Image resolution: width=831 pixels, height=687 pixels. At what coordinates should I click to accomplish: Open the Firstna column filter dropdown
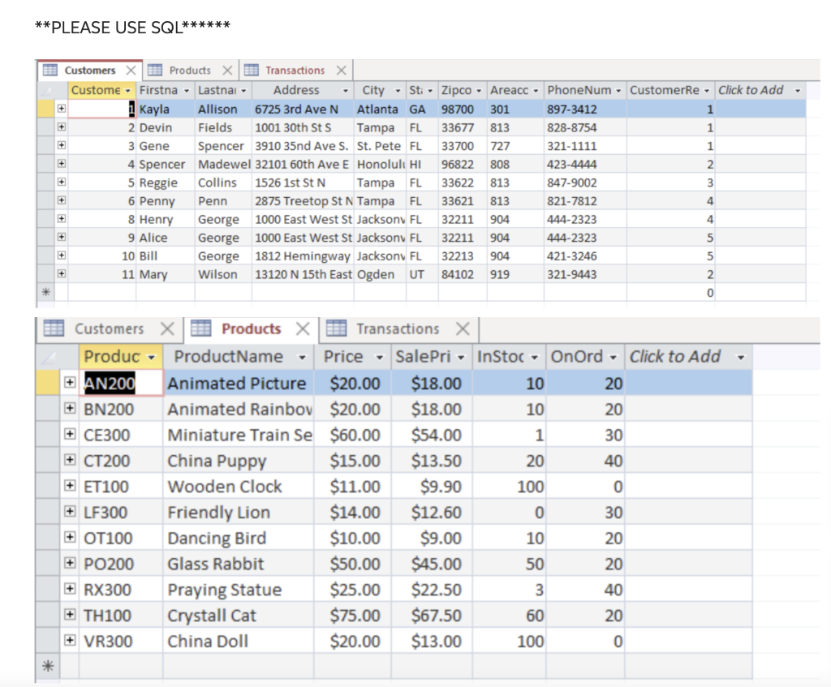click(187, 91)
